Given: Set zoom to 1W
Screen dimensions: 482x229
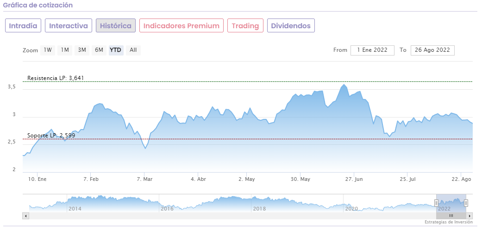Looking at the screenshot, I should [48, 50].
